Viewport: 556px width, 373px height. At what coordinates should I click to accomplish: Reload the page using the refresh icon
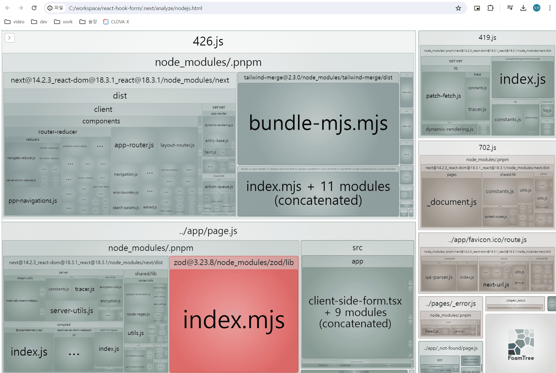click(34, 8)
